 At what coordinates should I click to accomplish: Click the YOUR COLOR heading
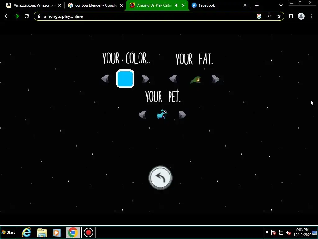click(x=125, y=59)
